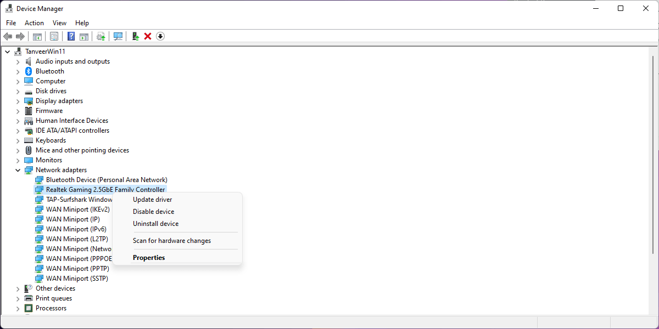
Task: Collapse the Network adapters category
Action: click(18, 169)
